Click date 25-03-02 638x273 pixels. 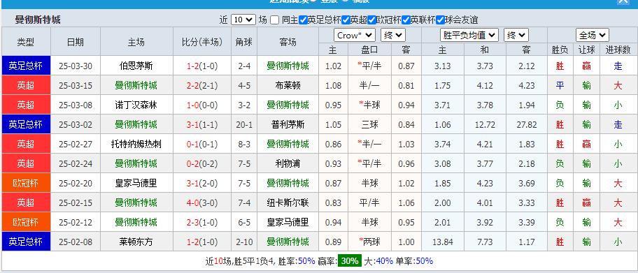coord(76,124)
